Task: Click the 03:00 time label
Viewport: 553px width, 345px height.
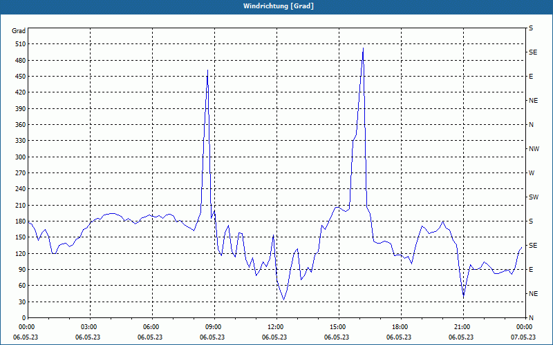Action: coord(90,326)
